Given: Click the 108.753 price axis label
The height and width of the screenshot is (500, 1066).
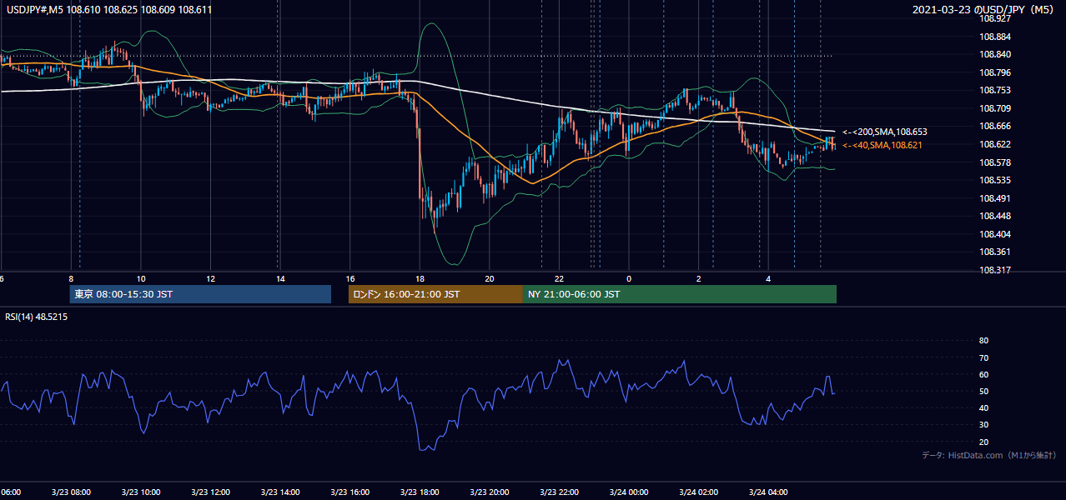Looking at the screenshot, I should point(995,90).
